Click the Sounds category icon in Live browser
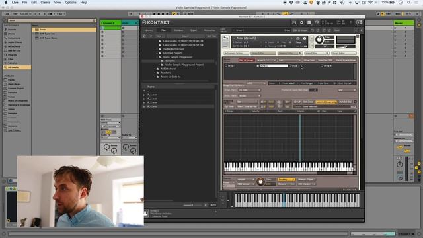 (x=6, y=30)
